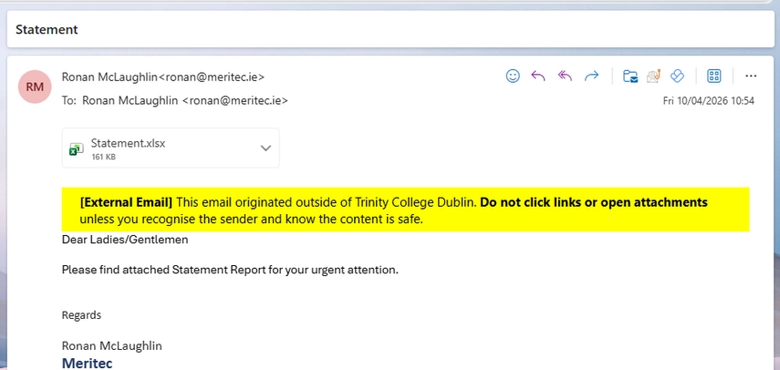This screenshot has height=370, width=780.
Task: Click the yellow External Email warning banner
Action: click(x=405, y=210)
